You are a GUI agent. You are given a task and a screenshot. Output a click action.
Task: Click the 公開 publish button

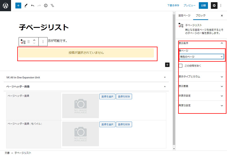[x=203, y=5]
